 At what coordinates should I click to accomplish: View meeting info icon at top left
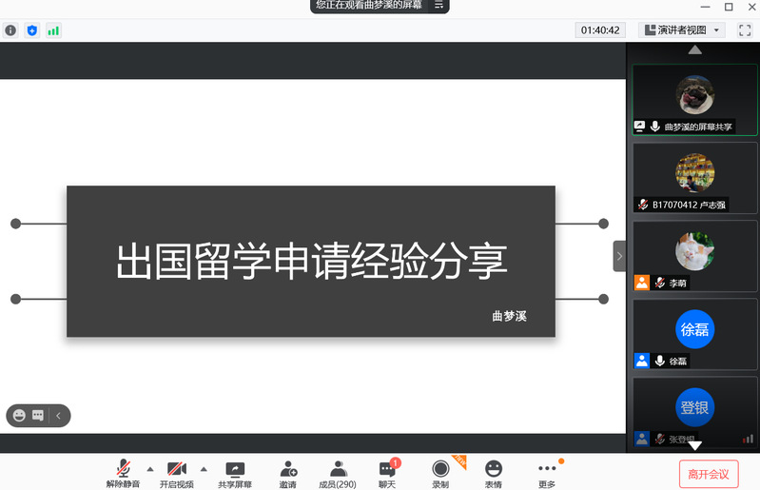point(11,30)
